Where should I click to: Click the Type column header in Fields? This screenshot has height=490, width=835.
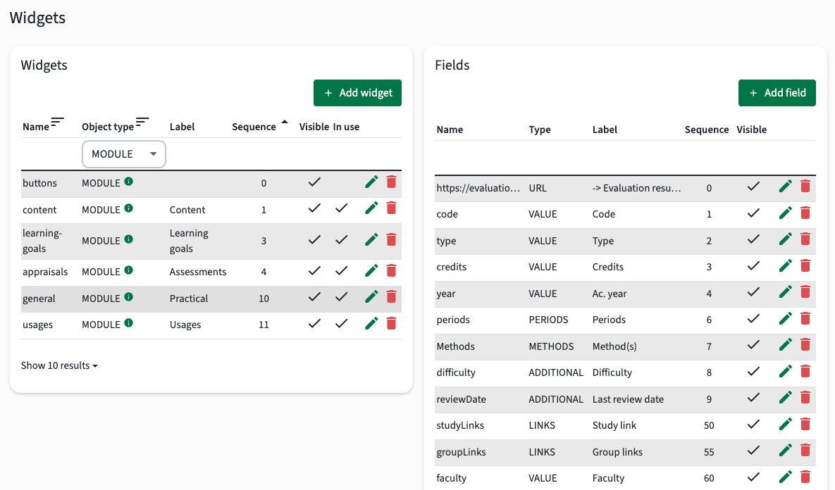(x=540, y=130)
